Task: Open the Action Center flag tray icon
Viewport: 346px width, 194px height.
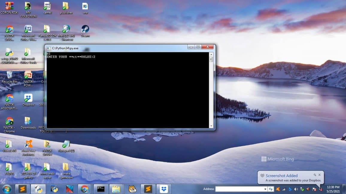Action: [x=315, y=189]
